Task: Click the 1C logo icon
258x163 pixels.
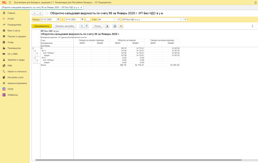Action: (x=4, y=3)
